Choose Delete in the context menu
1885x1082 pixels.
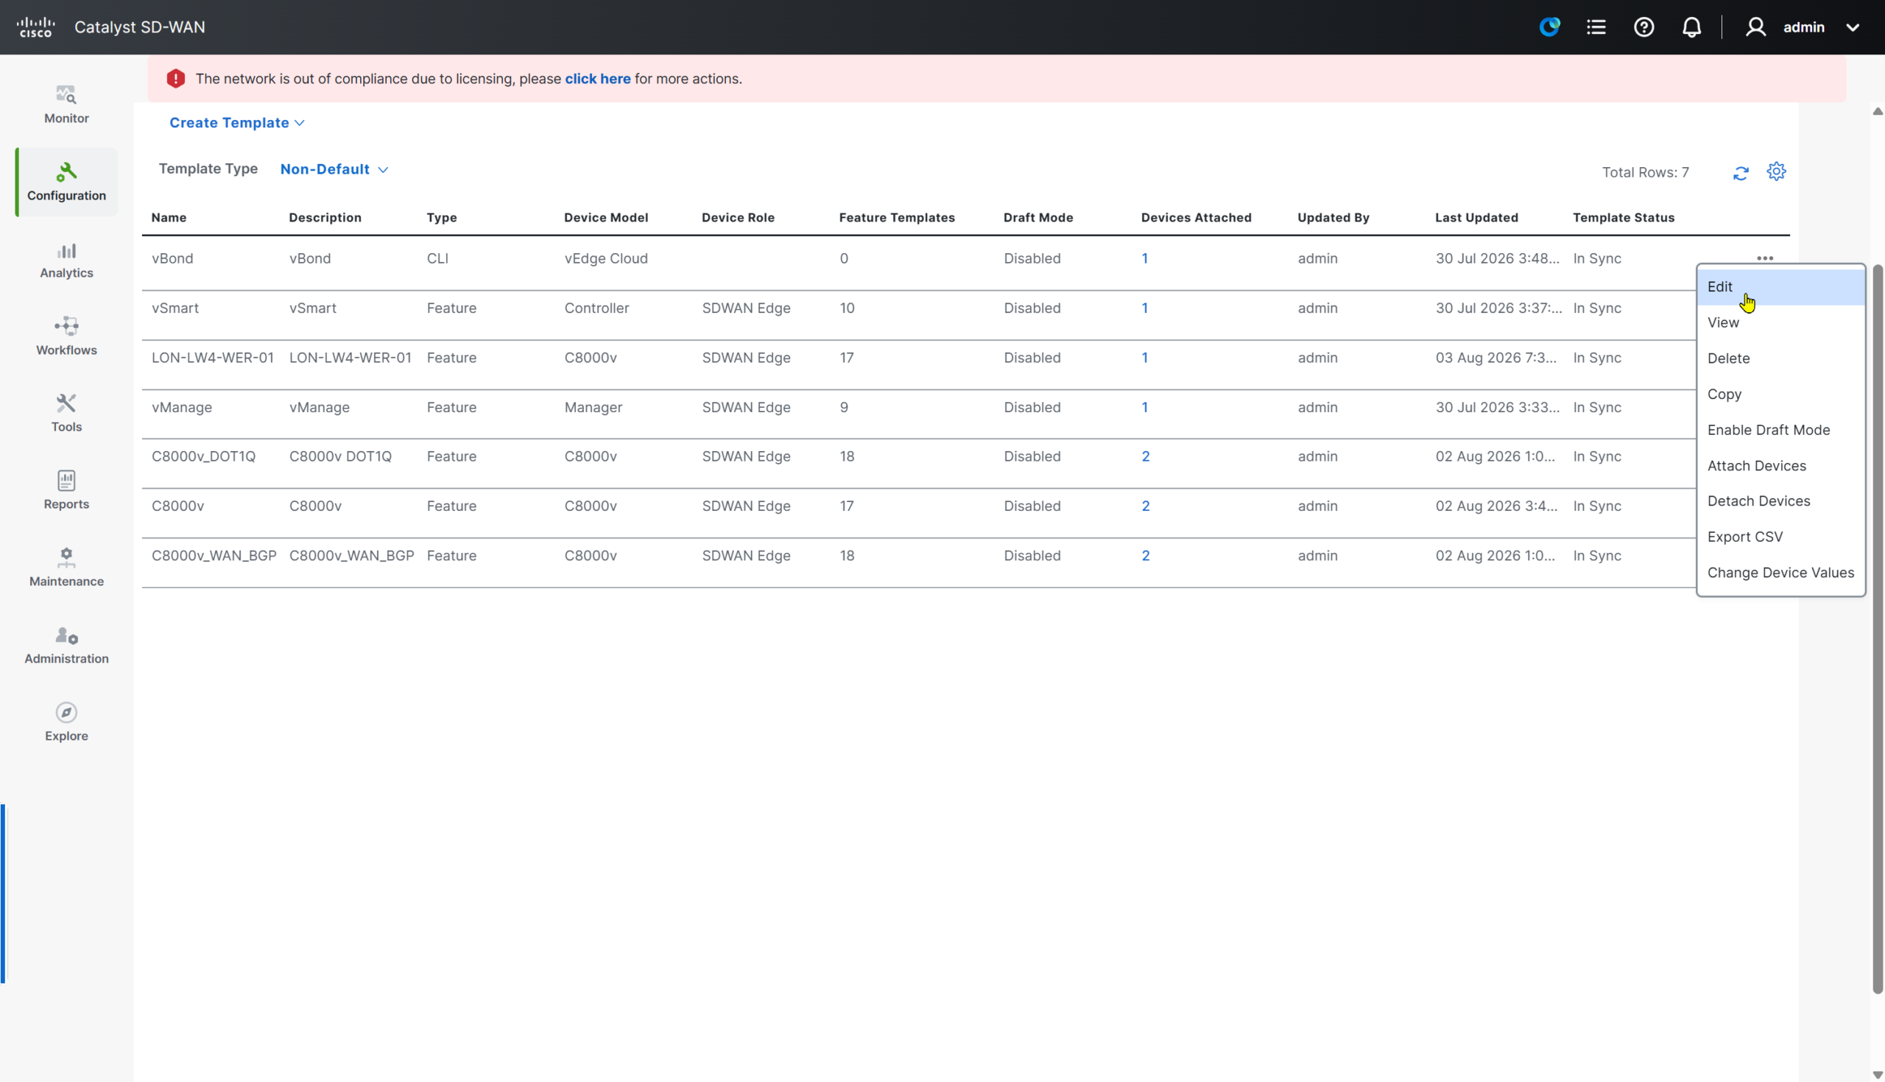(1781, 358)
